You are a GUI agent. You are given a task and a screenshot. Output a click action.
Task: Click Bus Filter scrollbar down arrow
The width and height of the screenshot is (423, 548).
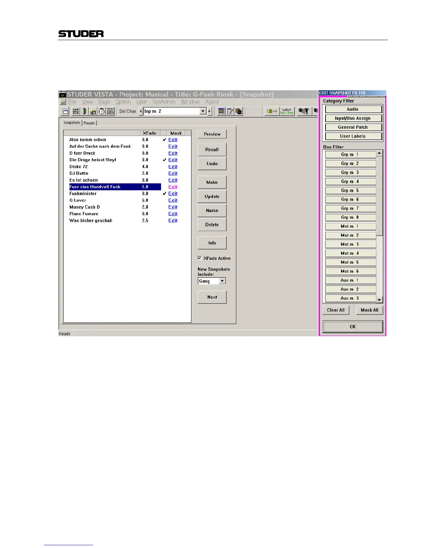[379, 300]
